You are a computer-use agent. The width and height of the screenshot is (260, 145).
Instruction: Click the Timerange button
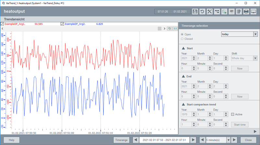coord(122,140)
